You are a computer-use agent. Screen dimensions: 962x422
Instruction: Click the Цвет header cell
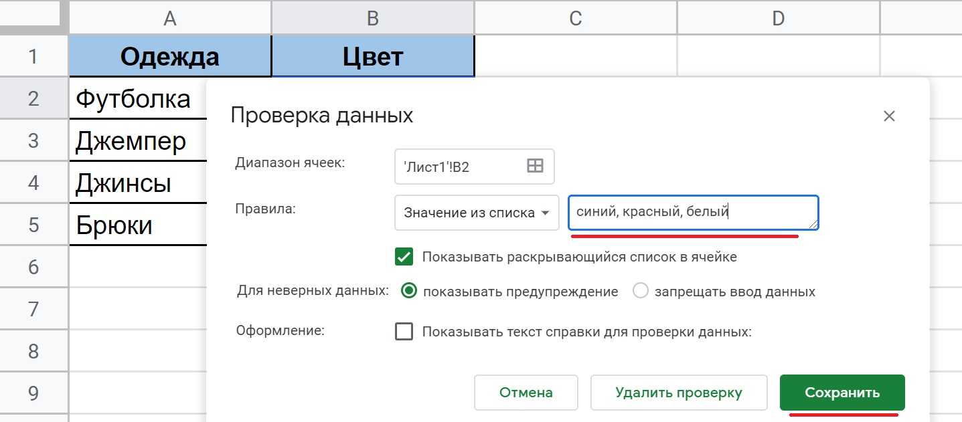coord(373,56)
